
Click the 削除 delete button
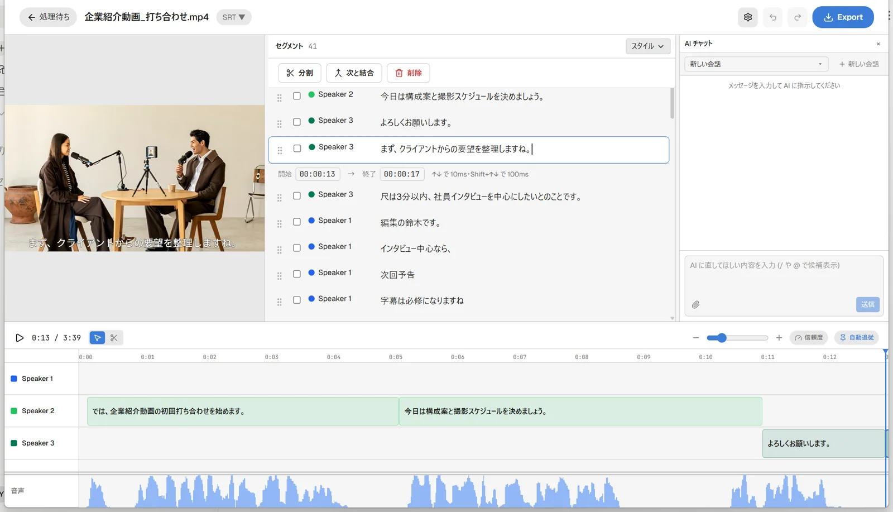(x=409, y=73)
